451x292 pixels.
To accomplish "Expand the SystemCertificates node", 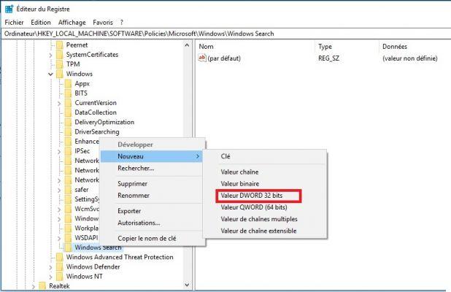I will pyautogui.click(x=50, y=55).
